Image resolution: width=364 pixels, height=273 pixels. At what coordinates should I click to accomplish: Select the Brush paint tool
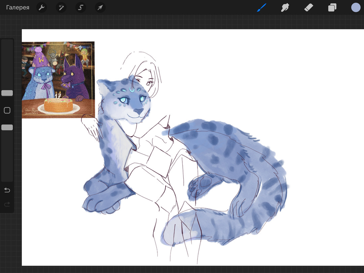(262, 7)
